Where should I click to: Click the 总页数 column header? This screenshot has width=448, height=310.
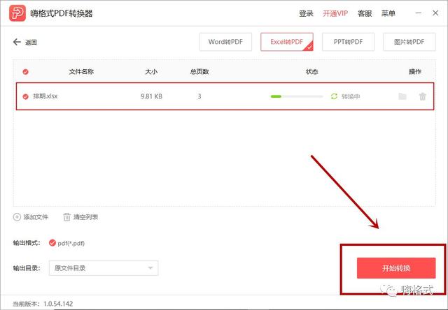coord(199,72)
